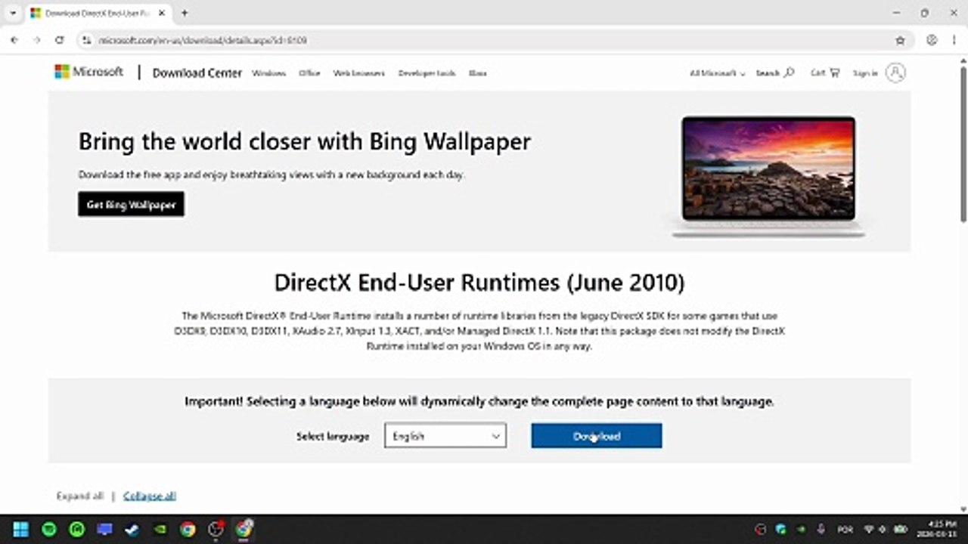Click the active Chrome window taskbar icon
Image resolution: width=968 pixels, height=544 pixels.
[x=244, y=529]
